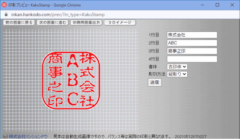
Task: Select the 3行目 field containing 商事之印
Action: click(192, 51)
